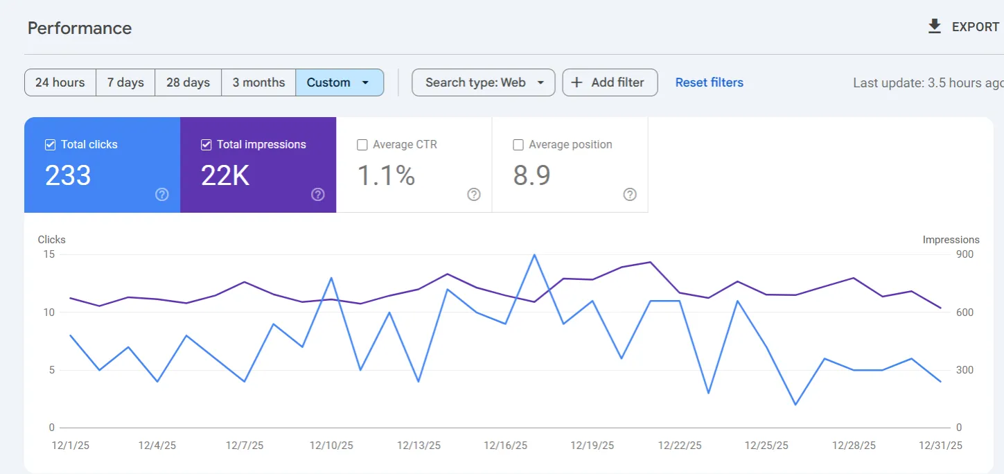Image resolution: width=1004 pixels, height=474 pixels.
Task: Select the 24 hours date range
Action: point(60,82)
